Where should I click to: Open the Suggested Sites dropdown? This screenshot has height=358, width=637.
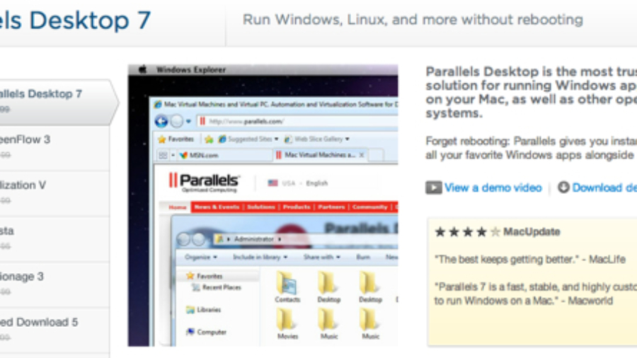point(248,139)
